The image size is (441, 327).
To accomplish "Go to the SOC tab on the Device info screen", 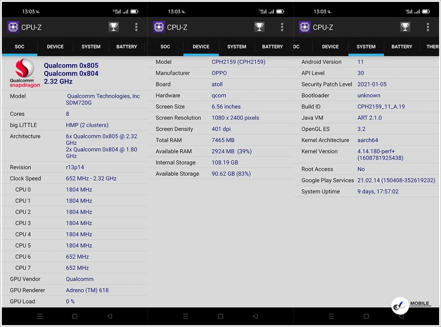I will pyautogui.click(x=165, y=46).
